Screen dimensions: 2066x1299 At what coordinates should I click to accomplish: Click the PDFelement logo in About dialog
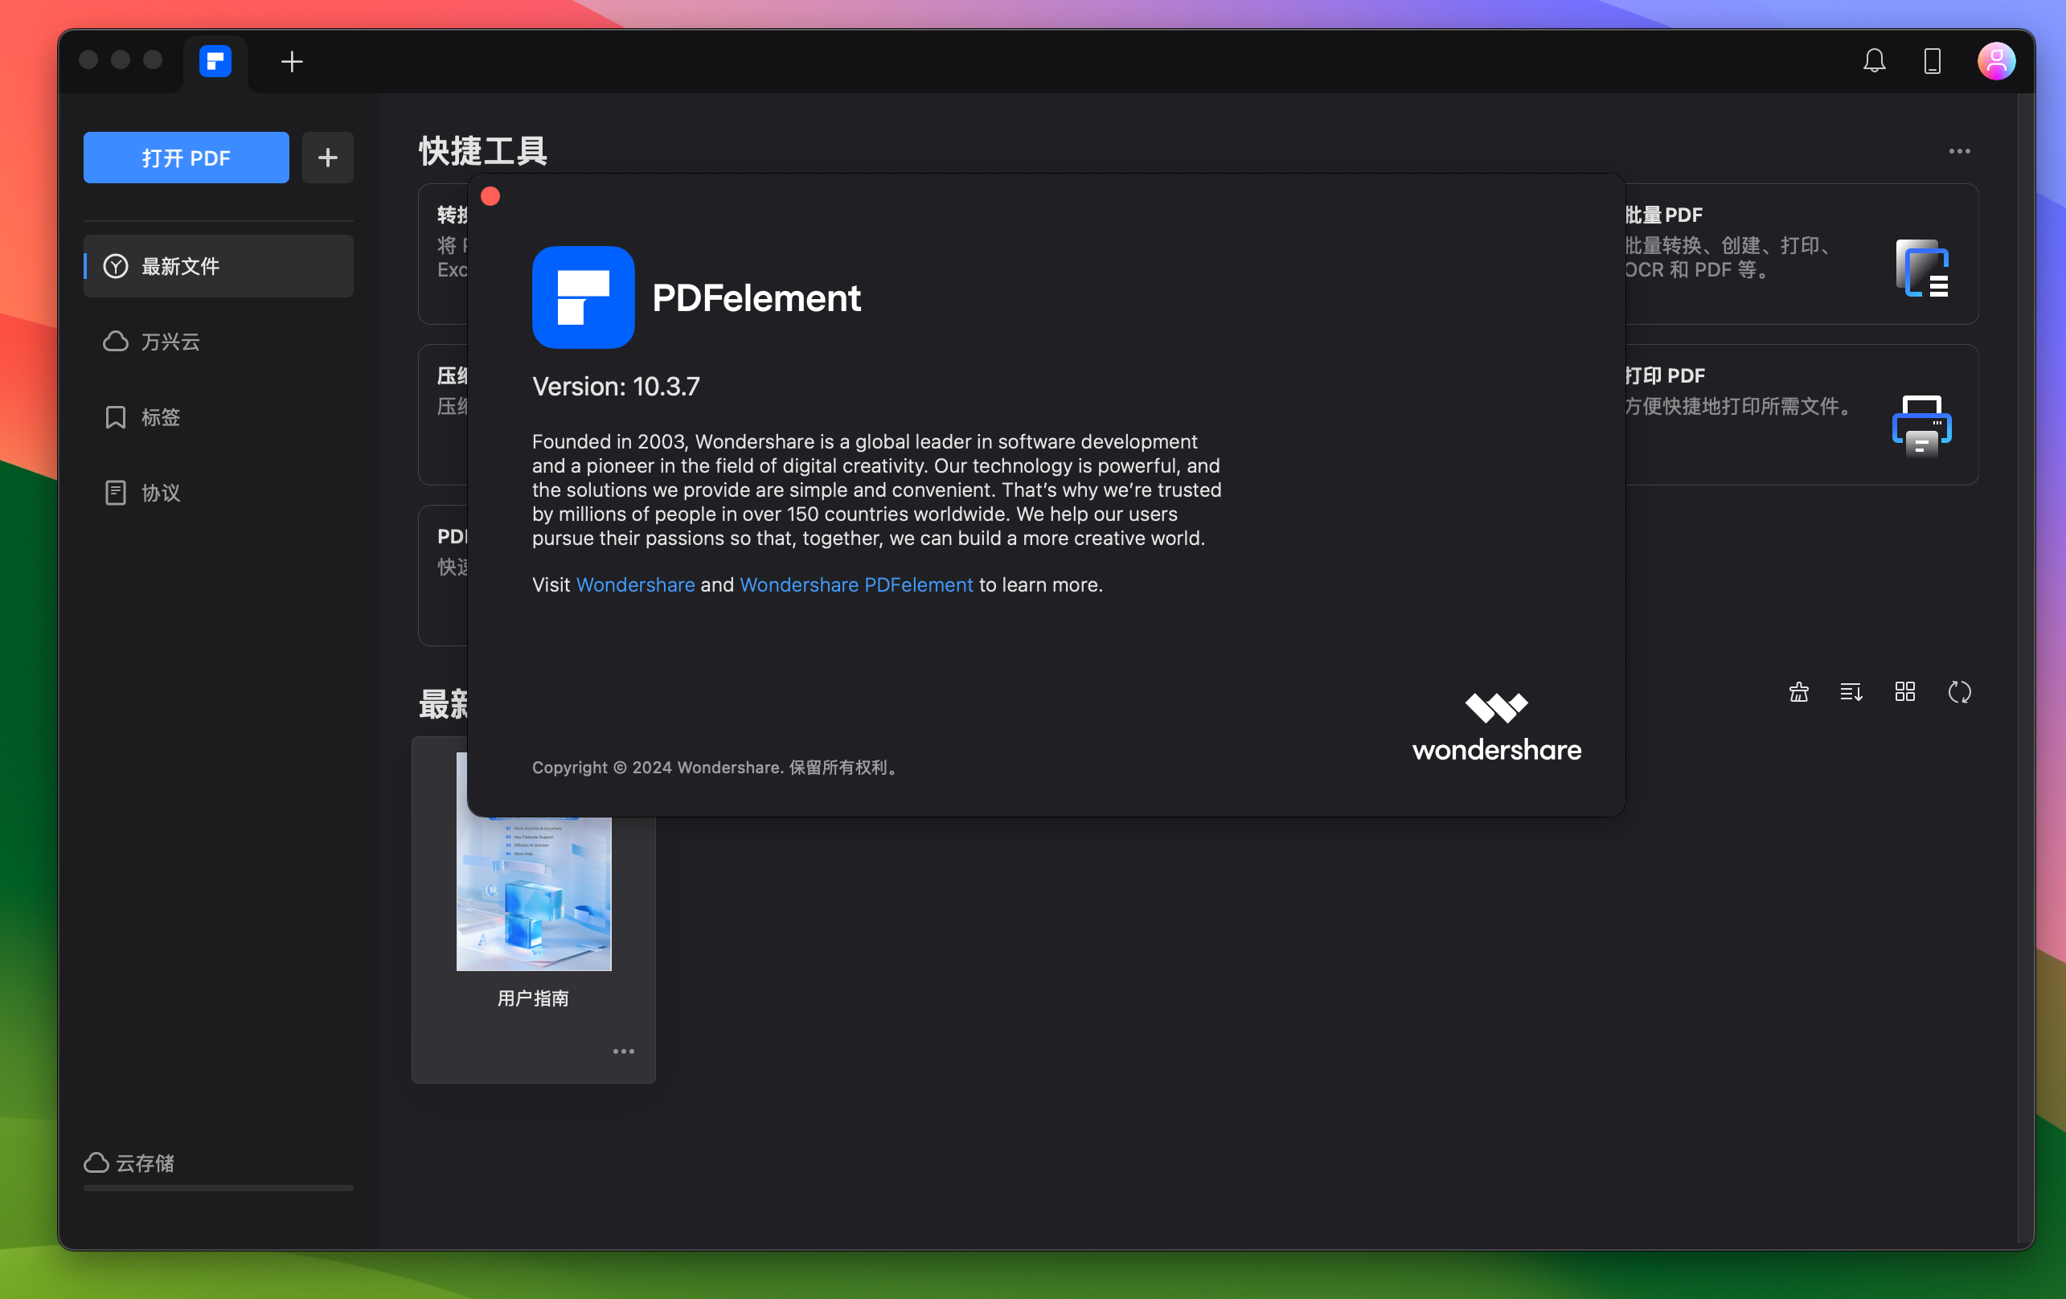pos(584,297)
